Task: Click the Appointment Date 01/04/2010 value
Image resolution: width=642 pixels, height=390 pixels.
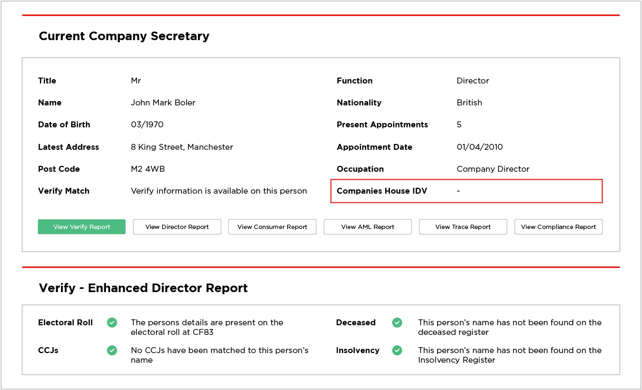Action: click(480, 147)
